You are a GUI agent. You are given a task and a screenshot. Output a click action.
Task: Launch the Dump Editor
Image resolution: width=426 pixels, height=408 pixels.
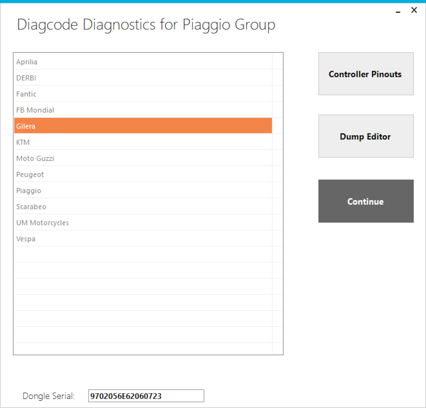pos(366,136)
